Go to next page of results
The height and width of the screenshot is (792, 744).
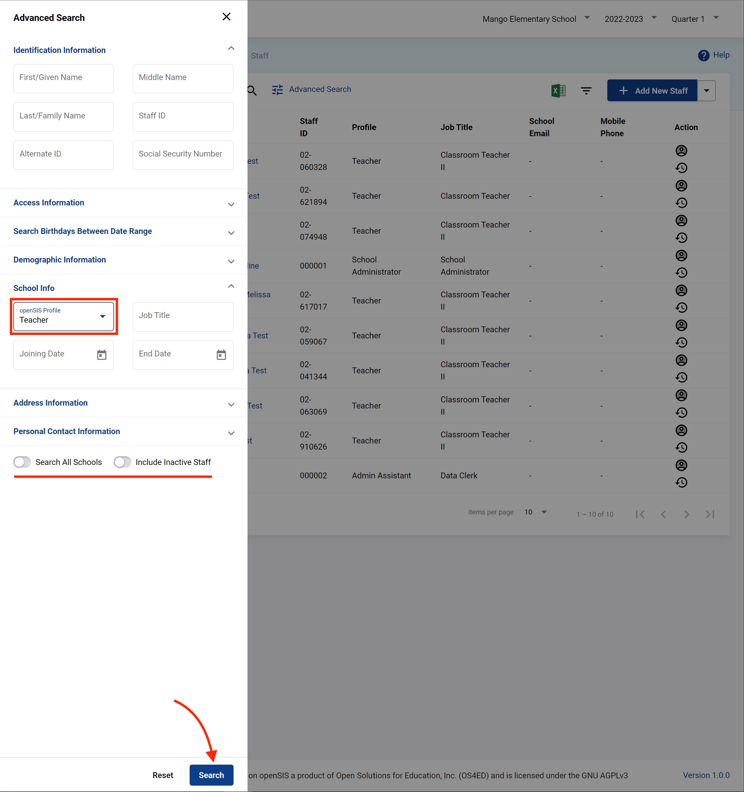(x=686, y=514)
